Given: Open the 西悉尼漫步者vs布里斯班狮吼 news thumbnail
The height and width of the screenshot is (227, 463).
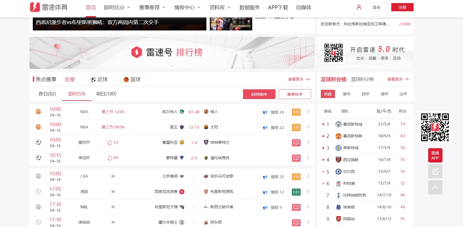Looking at the screenshot, I should point(119,24).
